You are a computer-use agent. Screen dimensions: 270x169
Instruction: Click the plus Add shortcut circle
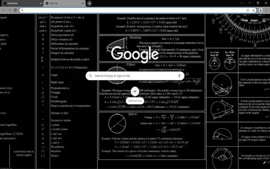click(x=135, y=91)
